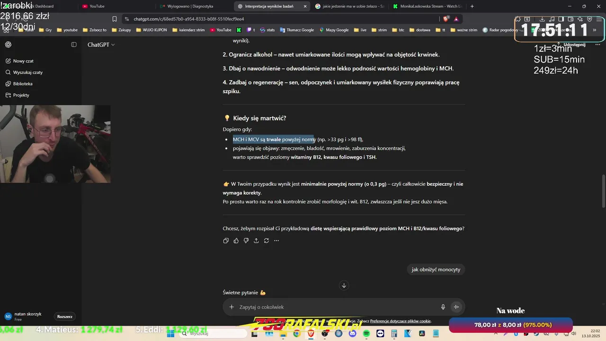Click the Wyszukaj taskbar search box
This screenshot has height=341, width=606.
pyautogui.click(x=213, y=333)
